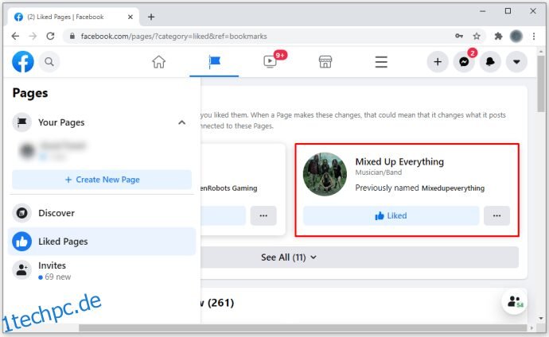Click the Facebook logo icon
The image size is (549, 337).
coord(23,62)
